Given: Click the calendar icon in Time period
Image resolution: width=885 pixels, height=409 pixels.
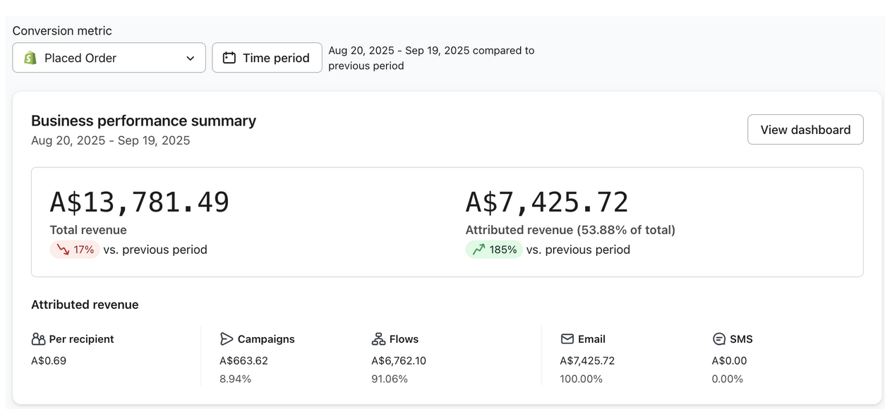Looking at the screenshot, I should point(229,58).
